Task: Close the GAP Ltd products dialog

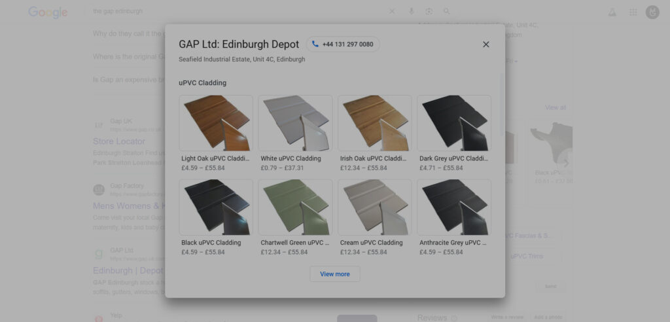Action: [486, 45]
